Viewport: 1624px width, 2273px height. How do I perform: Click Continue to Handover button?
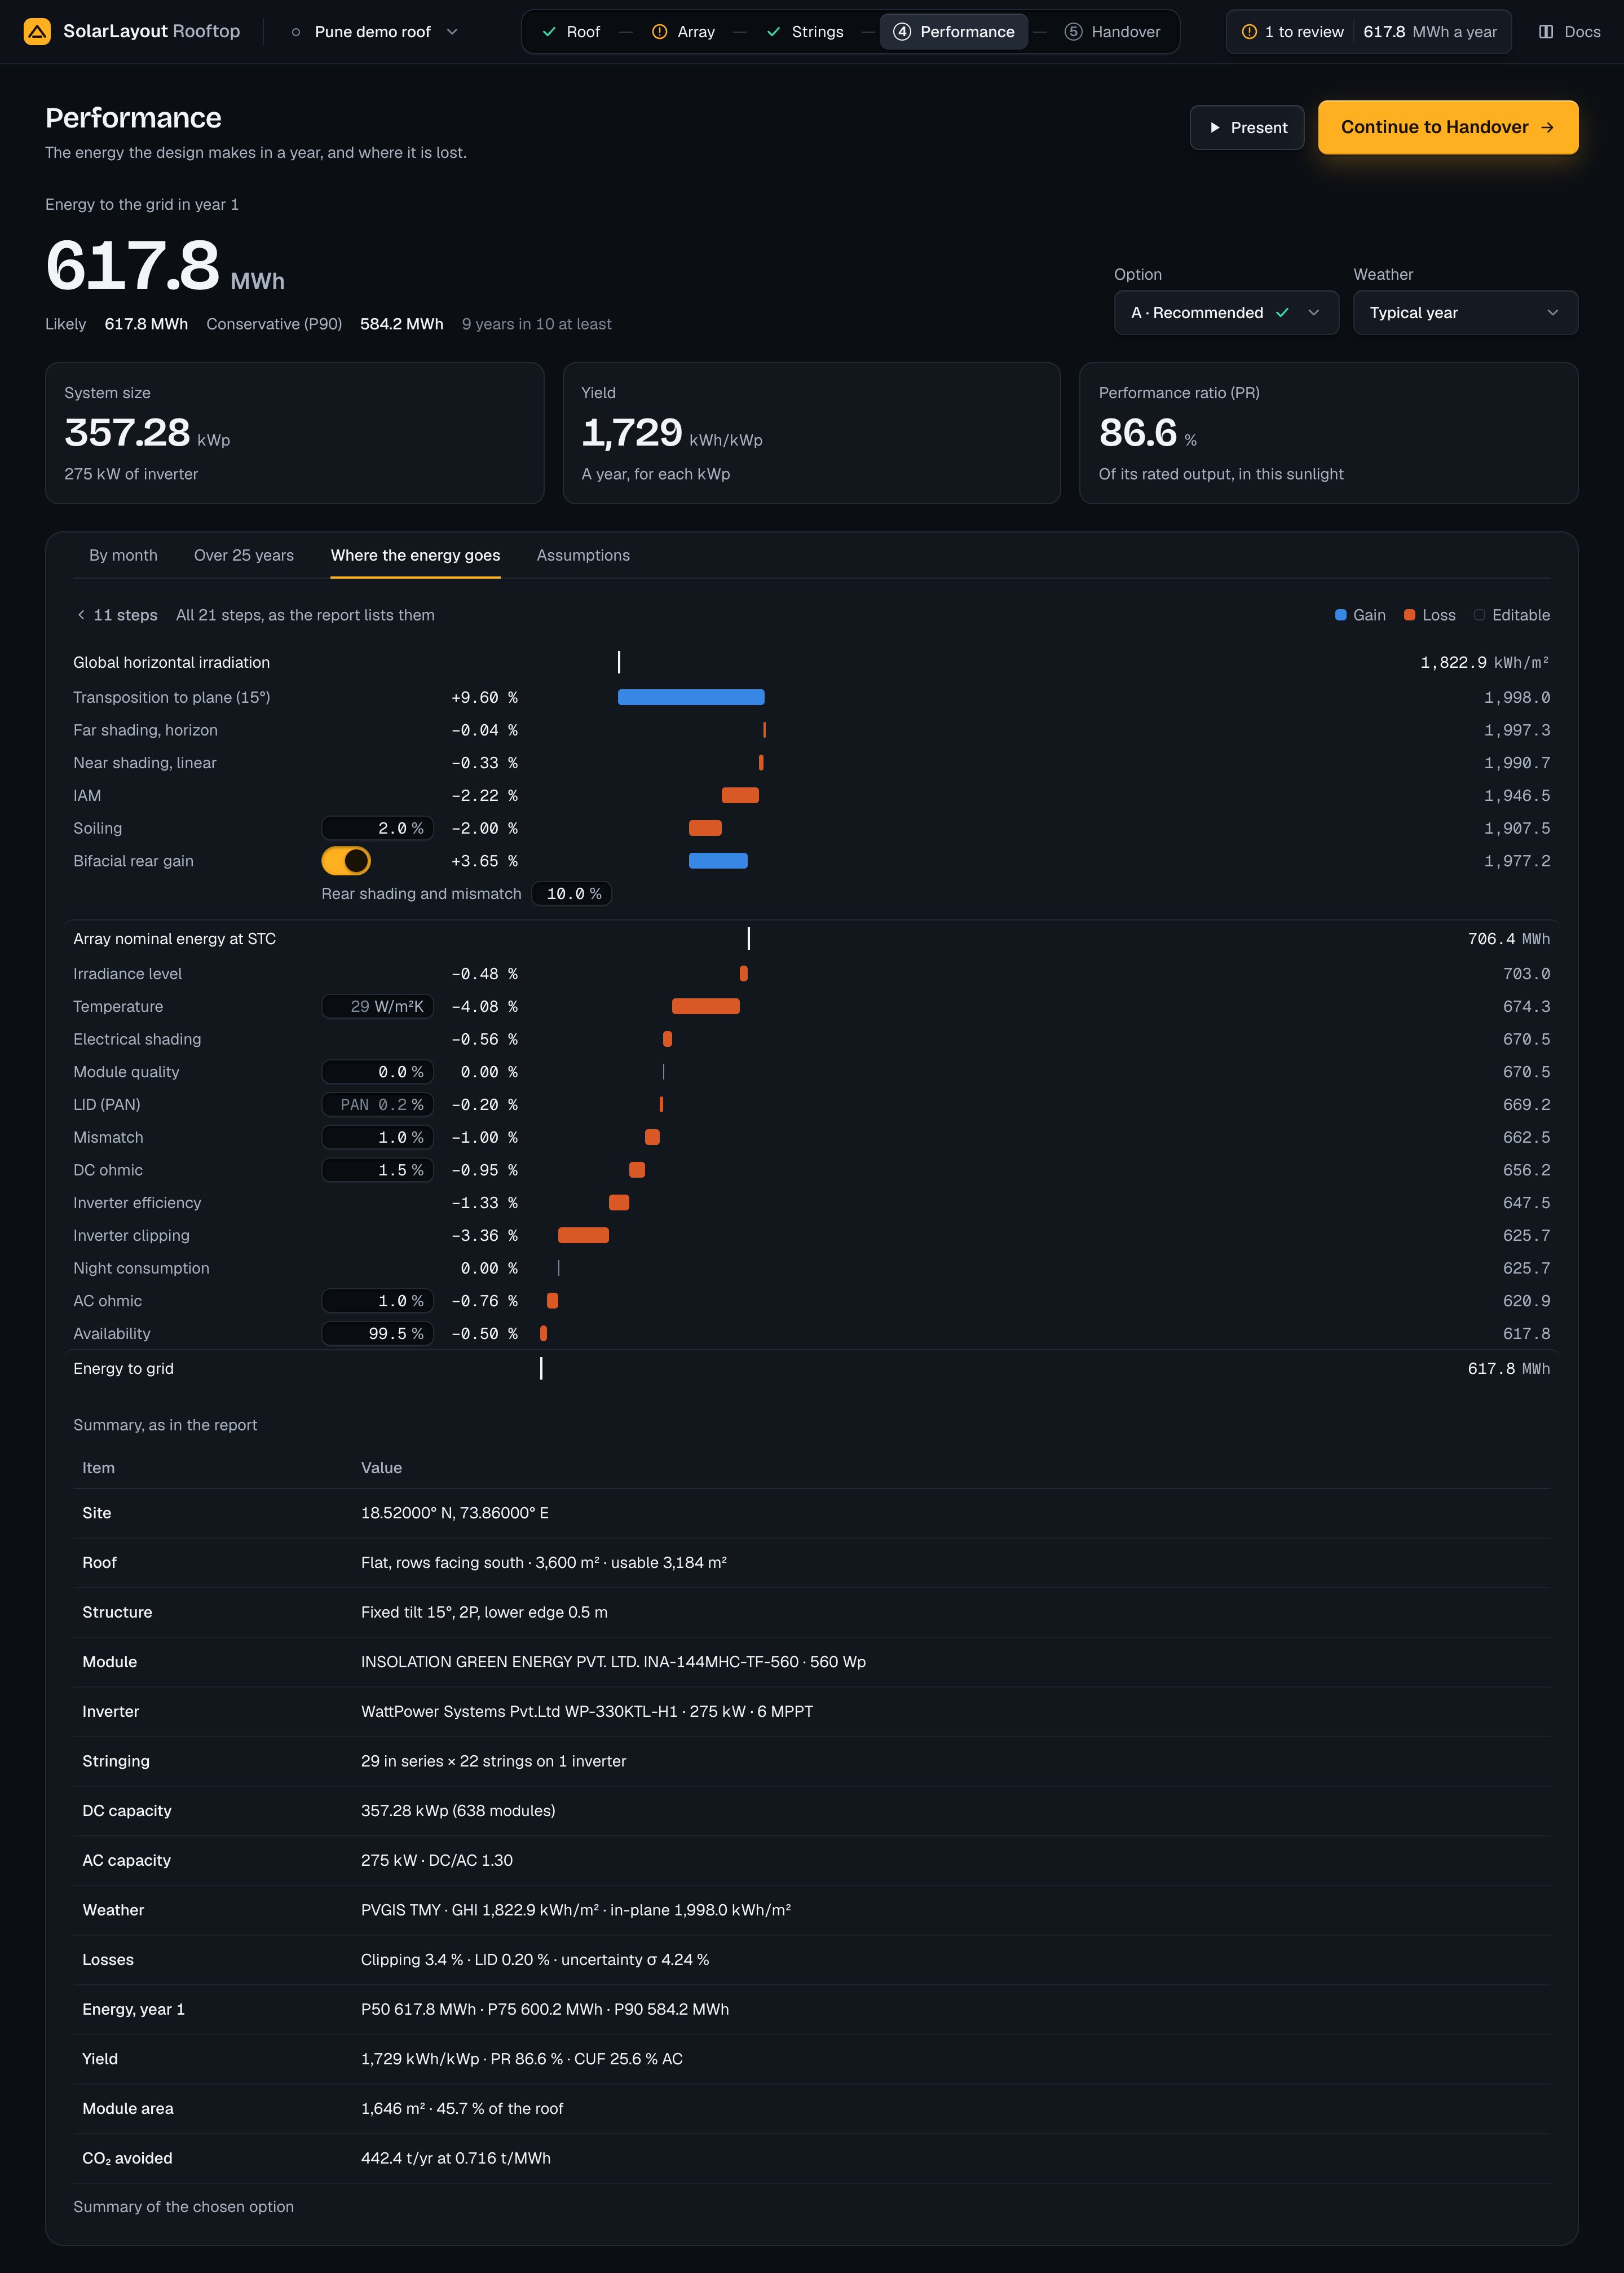tap(1448, 127)
